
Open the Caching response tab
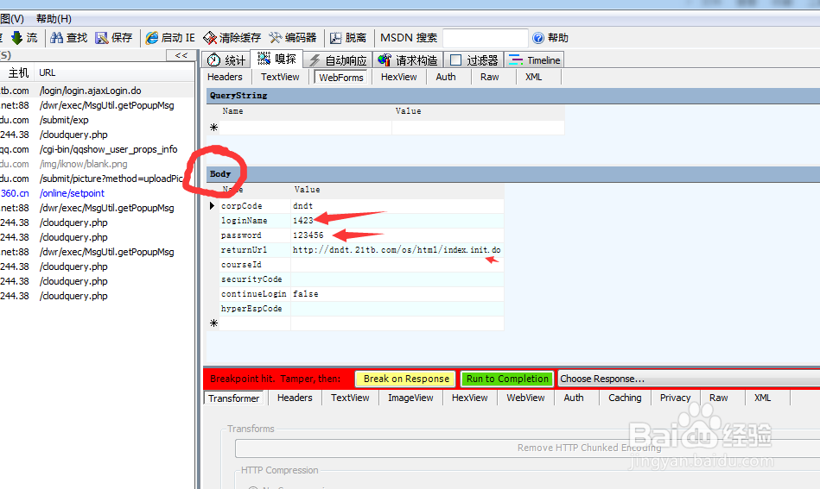pos(625,398)
